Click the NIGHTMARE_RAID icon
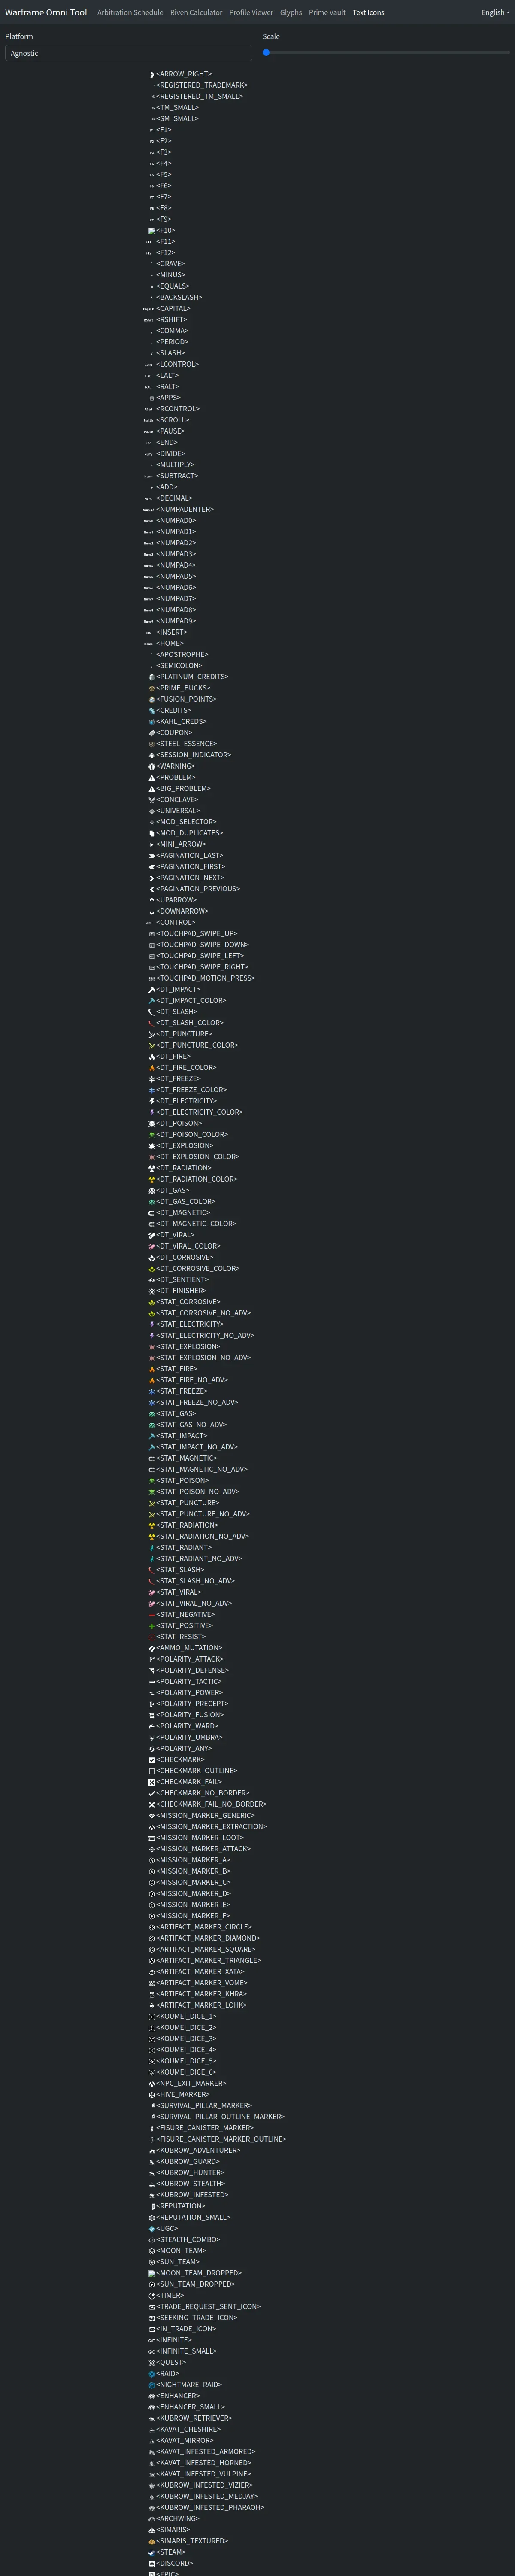515x2576 pixels. coord(152,2385)
